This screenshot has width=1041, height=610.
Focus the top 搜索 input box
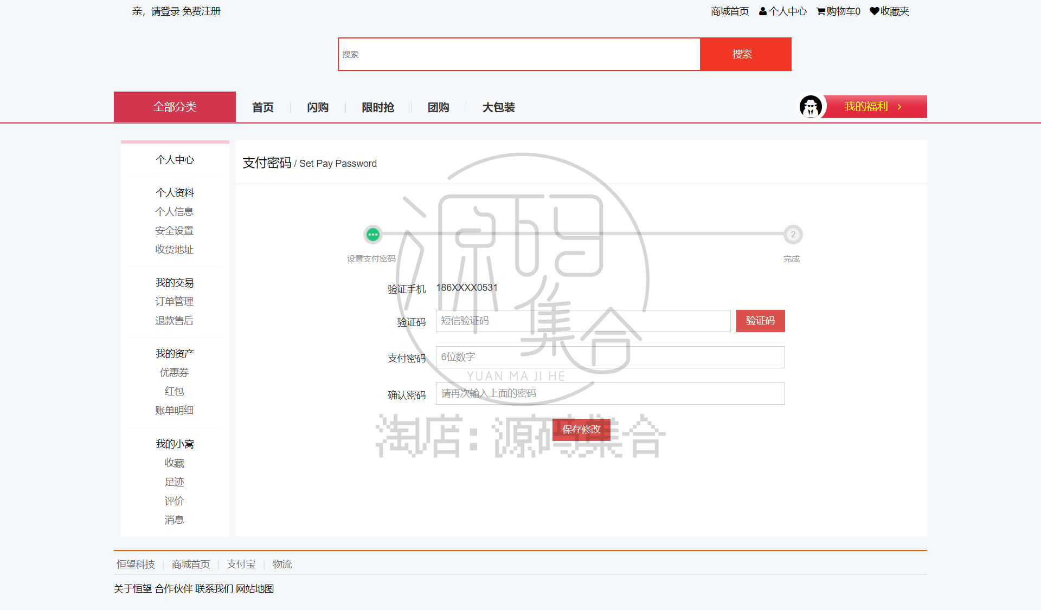coord(519,54)
